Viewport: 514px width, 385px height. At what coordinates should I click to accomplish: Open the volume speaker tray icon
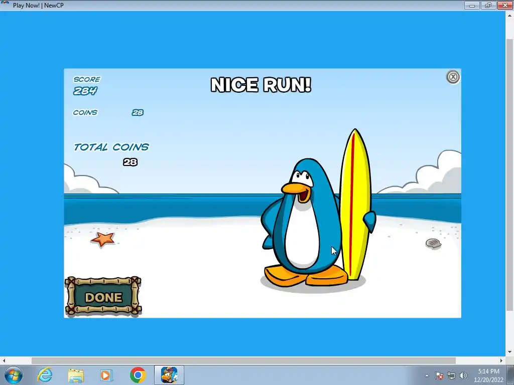click(x=463, y=375)
